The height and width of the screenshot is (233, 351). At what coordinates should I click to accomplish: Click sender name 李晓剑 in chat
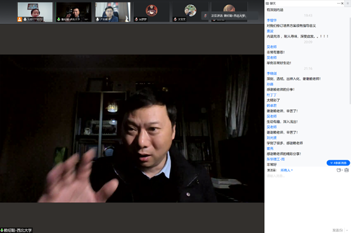pyautogui.click(x=272, y=73)
